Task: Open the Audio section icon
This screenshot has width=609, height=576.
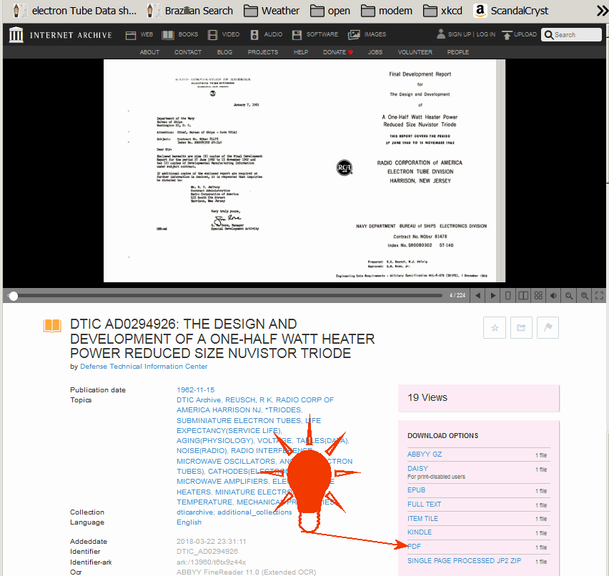Action: coord(254,35)
